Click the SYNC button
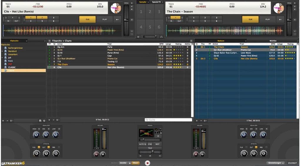301x166 pixels. pyautogui.click(x=150, y=144)
